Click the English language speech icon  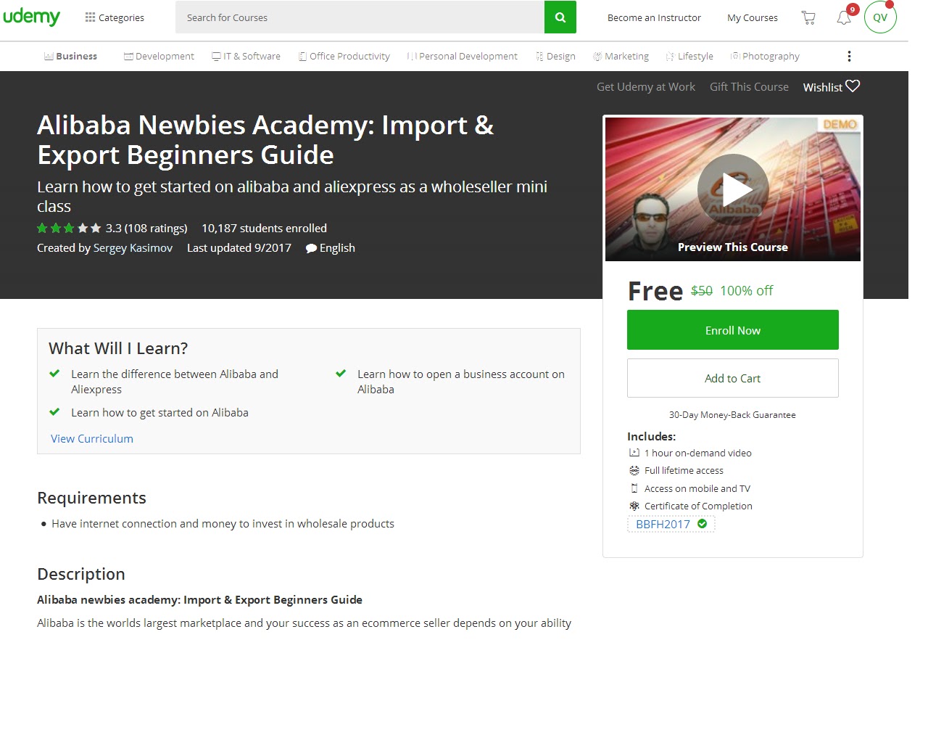pyautogui.click(x=311, y=248)
